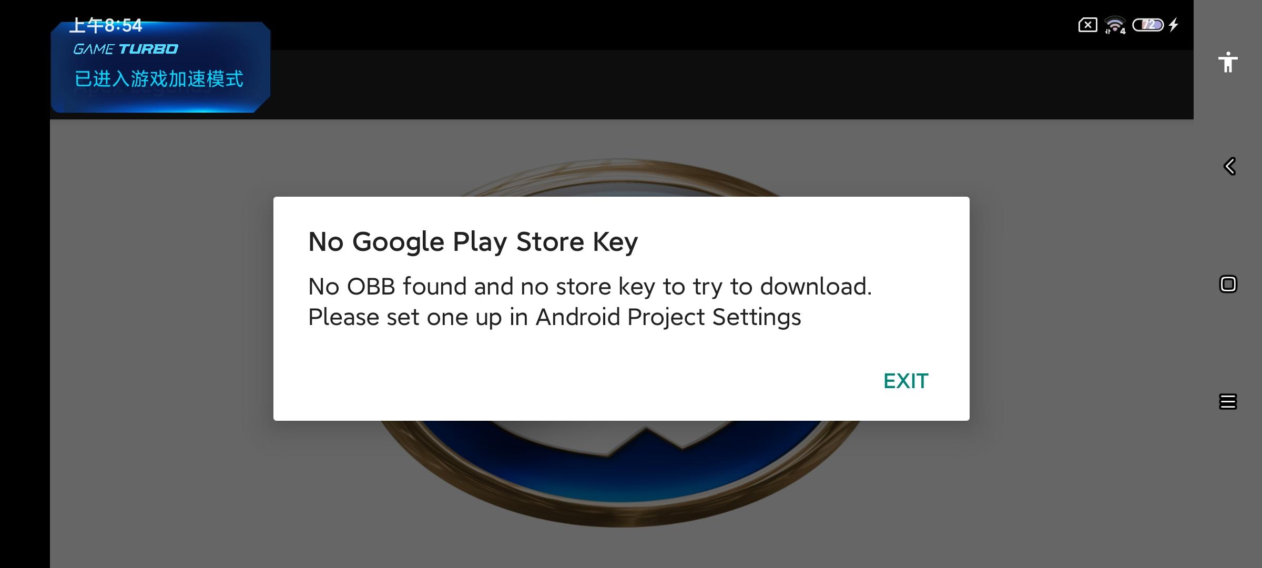This screenshot has height=568, width=1262.
Task: Tap the boxed X status bar icon
Action: [1087, 25]
